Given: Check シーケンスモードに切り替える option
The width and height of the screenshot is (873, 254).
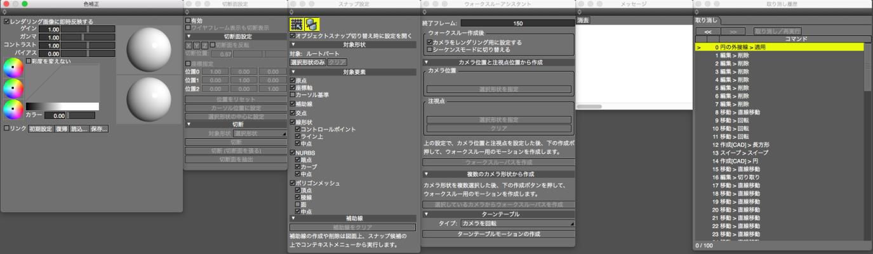Looking at the screenshot, I should (x=430, y=49).
